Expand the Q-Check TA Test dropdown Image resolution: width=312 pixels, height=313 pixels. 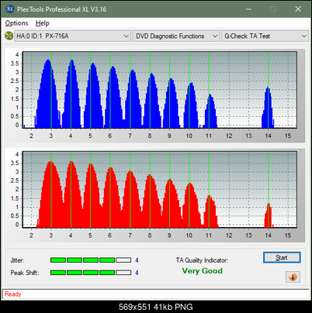point(265,36)
